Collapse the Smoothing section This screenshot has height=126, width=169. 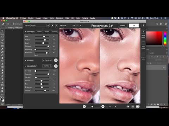pos(25,32)
